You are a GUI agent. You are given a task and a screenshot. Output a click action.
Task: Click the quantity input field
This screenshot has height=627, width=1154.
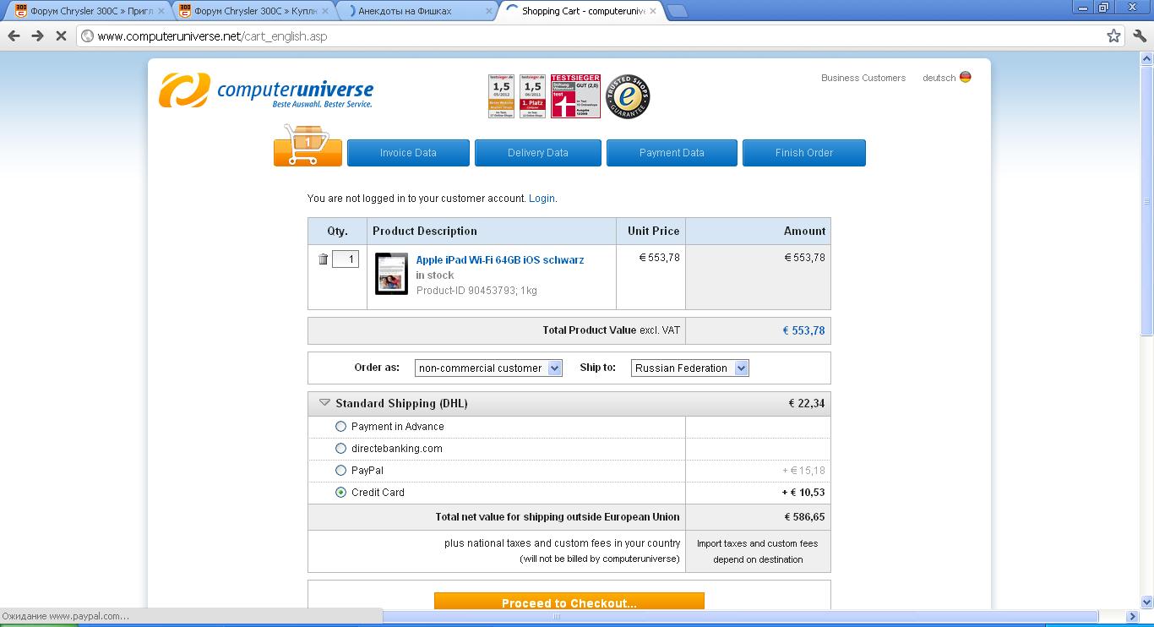click(x=346, y=259)
